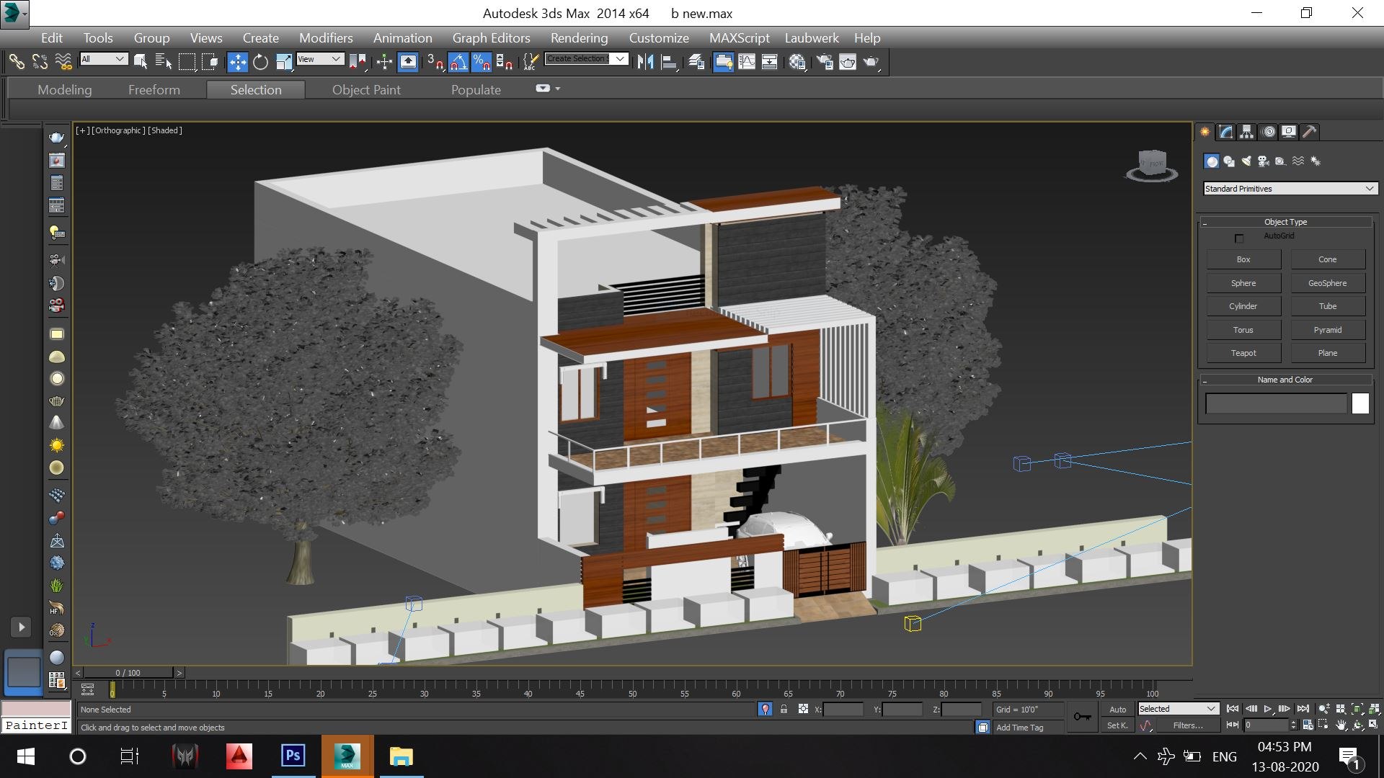
Task: Toggle Percent Snap
Action: coord(482,62)
